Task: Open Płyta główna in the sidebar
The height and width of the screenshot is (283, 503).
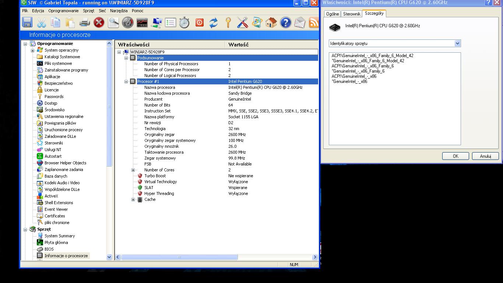Action: 56,242
